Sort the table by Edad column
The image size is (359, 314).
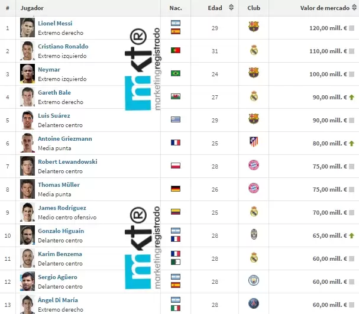[x=215, y=8]
